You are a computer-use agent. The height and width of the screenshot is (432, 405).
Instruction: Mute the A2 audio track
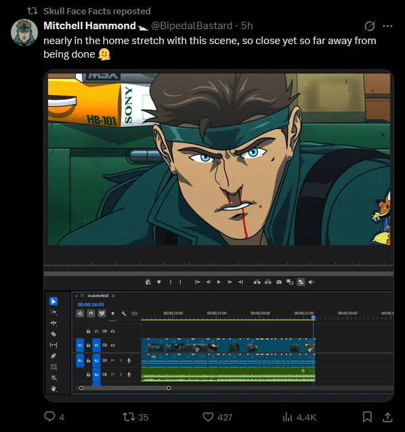[112, 374]
